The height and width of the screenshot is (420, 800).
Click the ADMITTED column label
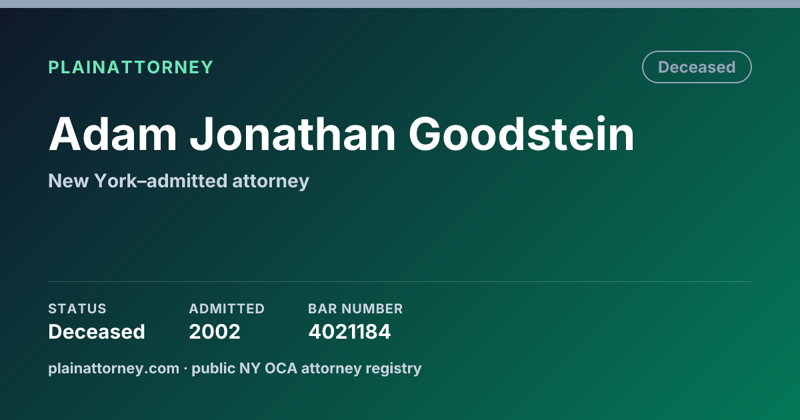(x=227, y=309)
